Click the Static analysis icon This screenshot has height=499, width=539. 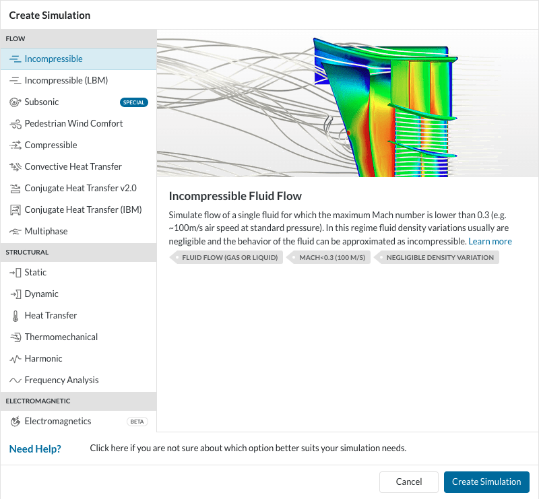coord(13,272)
